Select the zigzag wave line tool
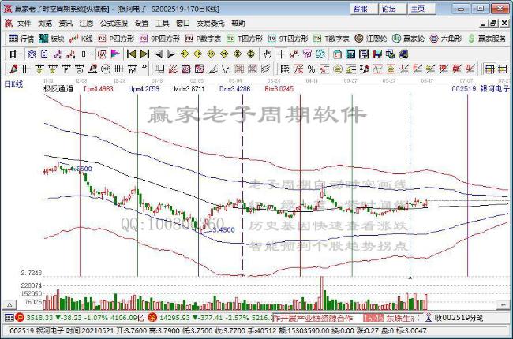 (x=226, y=69)
